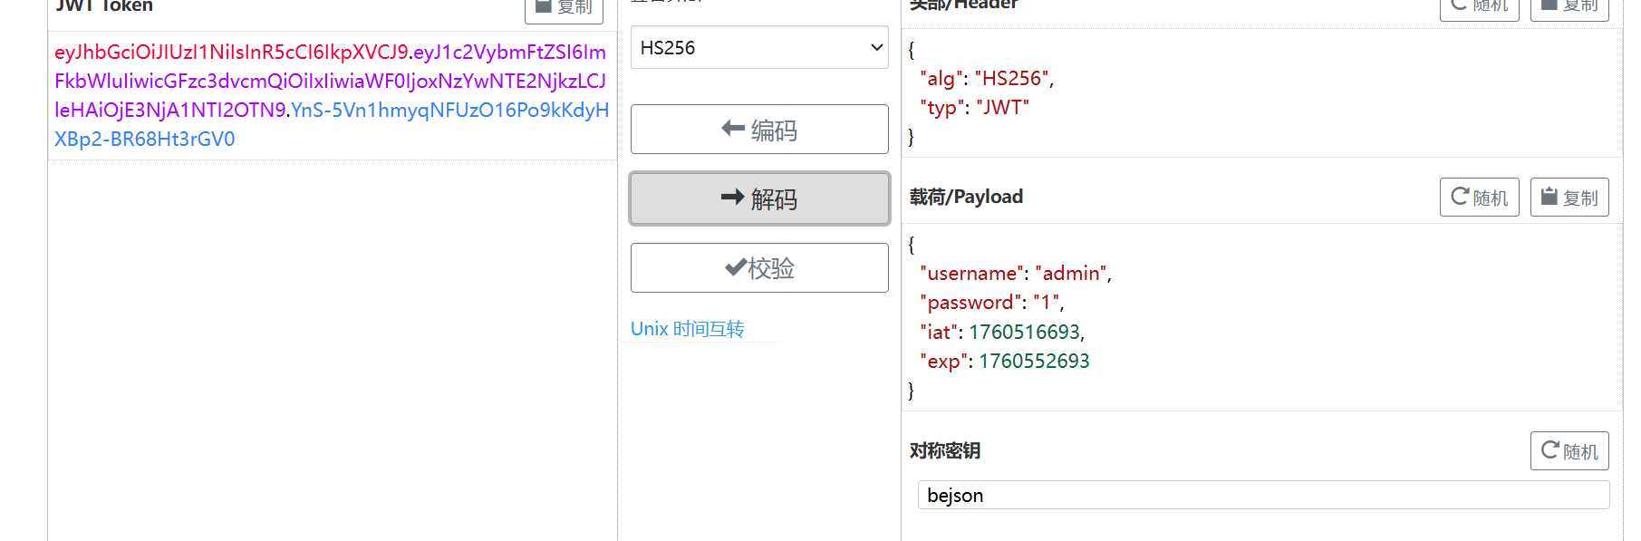
Task: Click the "typ": "JWT" line in Header
Action: pos(974,108)
